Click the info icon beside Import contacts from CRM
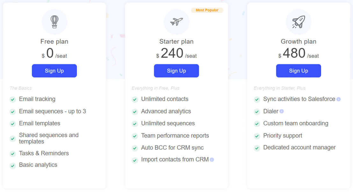 click(x=212, y=160)
